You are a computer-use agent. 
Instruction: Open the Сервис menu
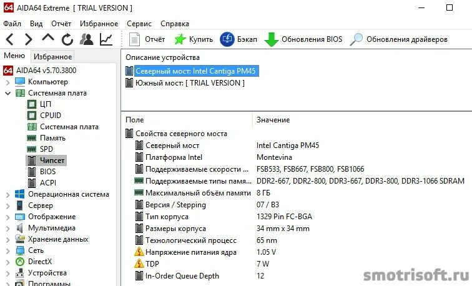(139, 24)
